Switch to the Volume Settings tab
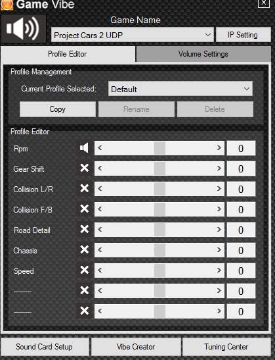 tap(203, 54)
